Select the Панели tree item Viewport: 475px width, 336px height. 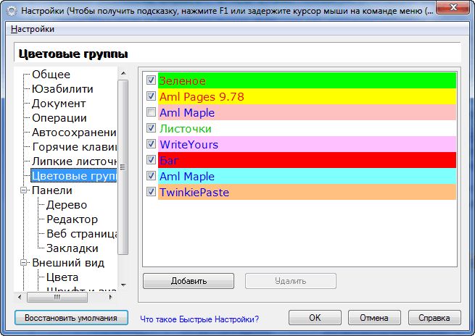[x=52, y=190]
